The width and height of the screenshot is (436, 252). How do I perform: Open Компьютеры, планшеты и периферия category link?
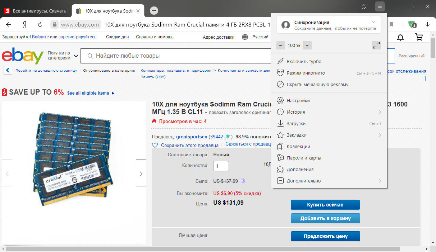(176, 71)
